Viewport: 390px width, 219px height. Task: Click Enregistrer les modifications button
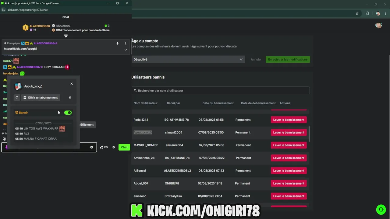point(288,59)
